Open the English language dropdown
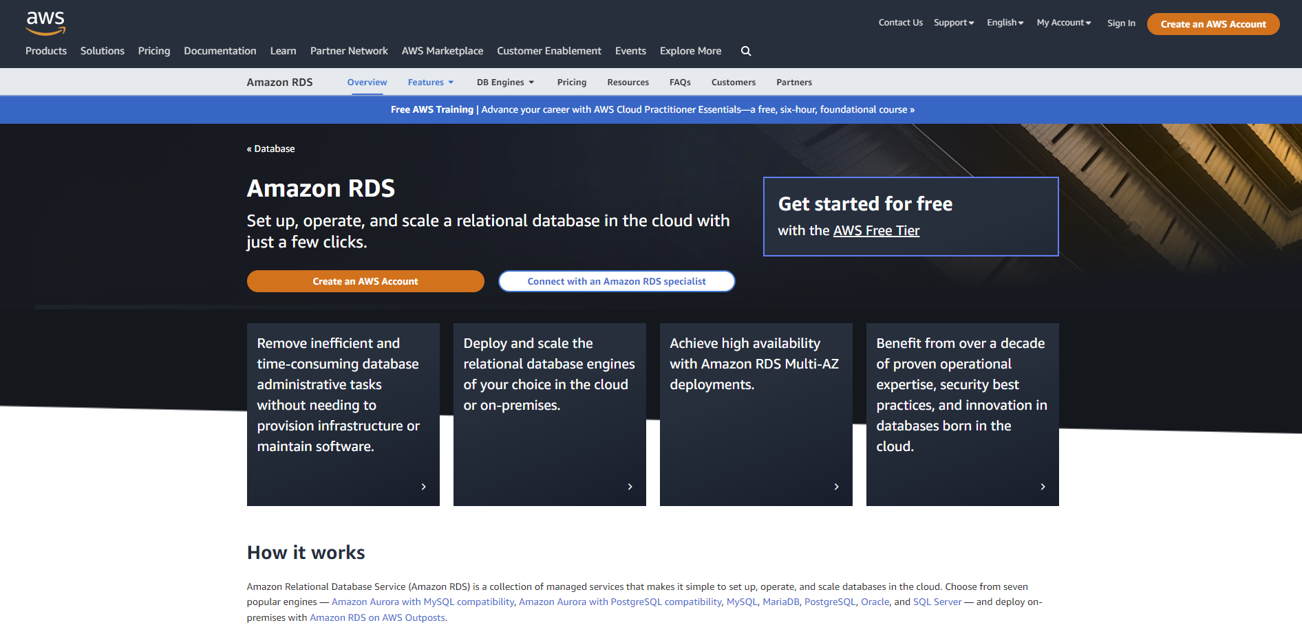 1005,22
